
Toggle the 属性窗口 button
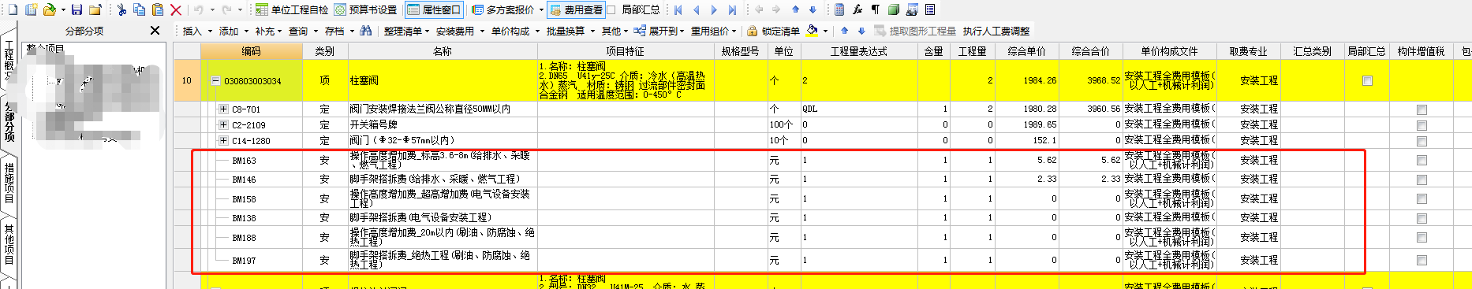(434, 9)
